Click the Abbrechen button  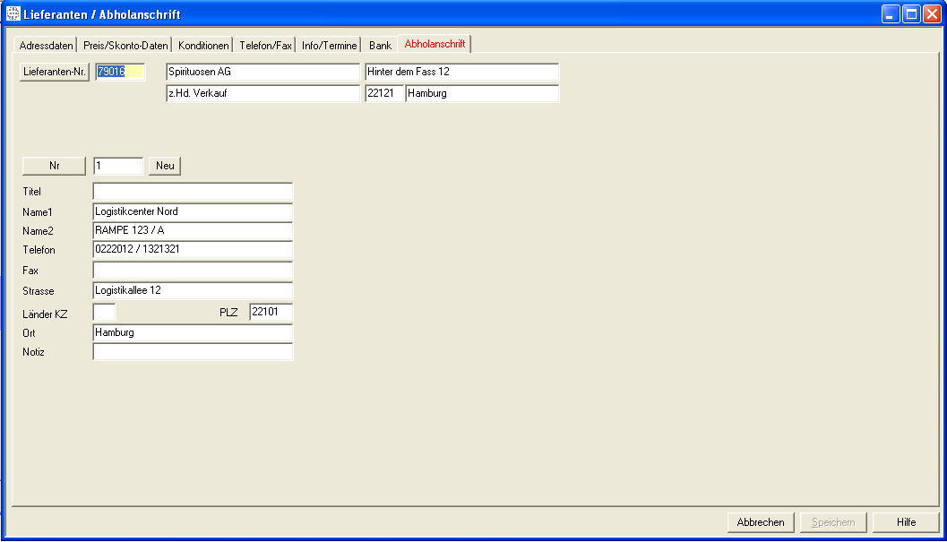coord(761,522)
